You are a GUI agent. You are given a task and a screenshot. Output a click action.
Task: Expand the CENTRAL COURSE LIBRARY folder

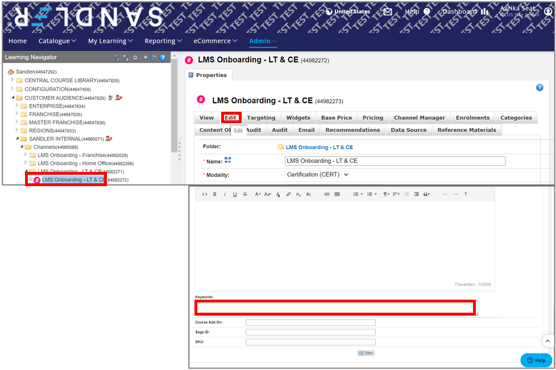(x=13, y=80)
